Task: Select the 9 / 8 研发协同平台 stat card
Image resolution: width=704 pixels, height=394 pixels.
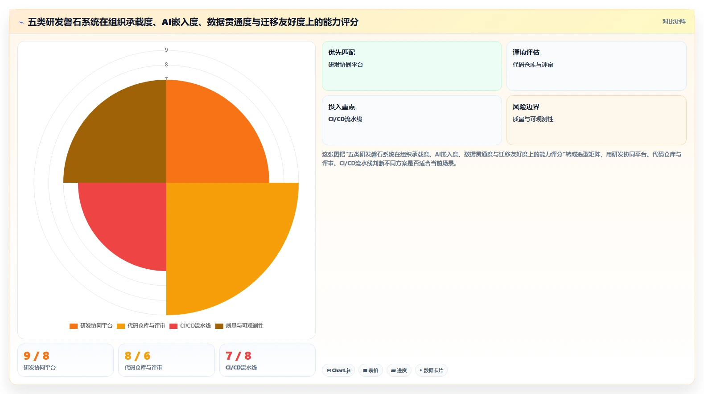Action: point(66,360)
